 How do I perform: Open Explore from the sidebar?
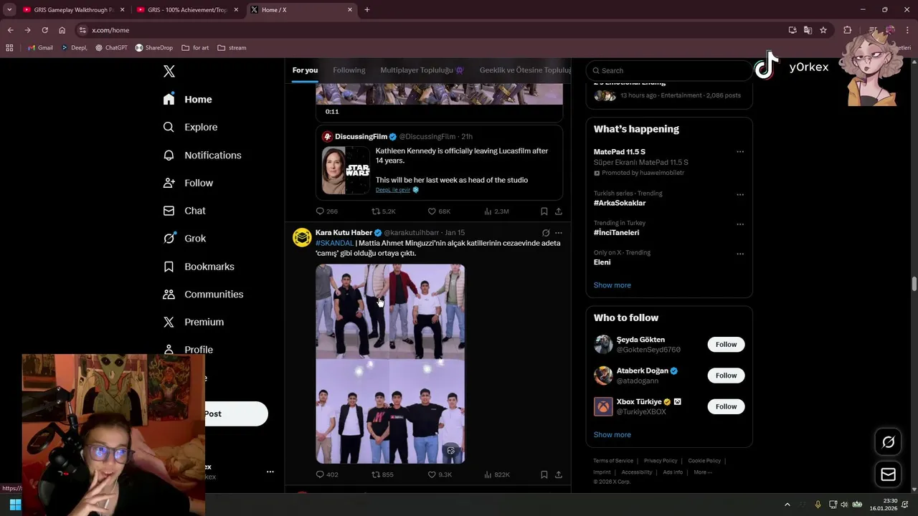click(x=191, y=127)
